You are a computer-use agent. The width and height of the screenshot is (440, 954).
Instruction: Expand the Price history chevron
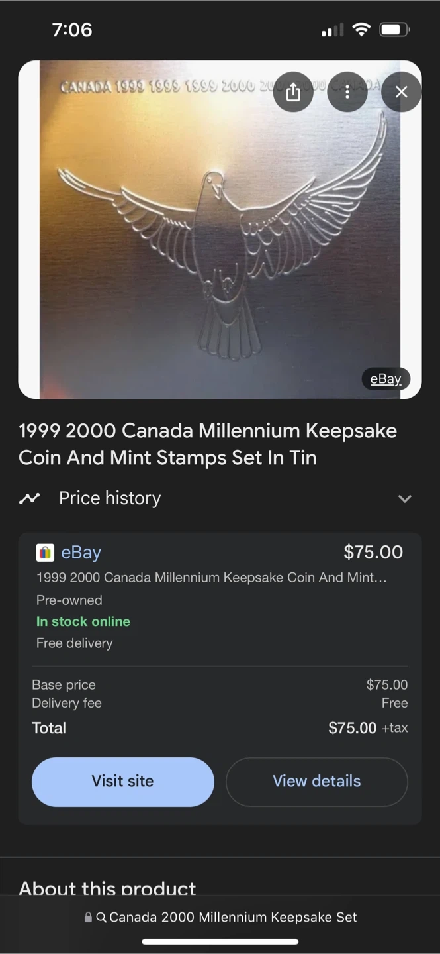coord(405,498)
